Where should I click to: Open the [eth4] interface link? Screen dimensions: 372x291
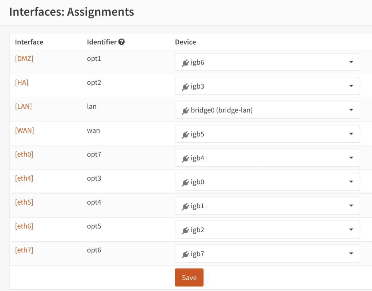[24, 178]
